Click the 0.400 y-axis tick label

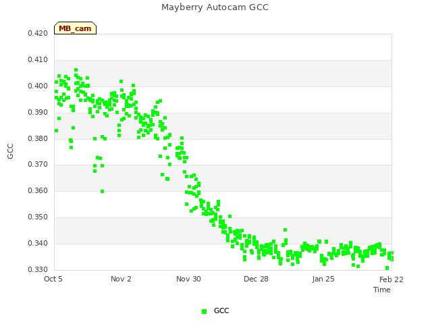[x=38, y=86]
